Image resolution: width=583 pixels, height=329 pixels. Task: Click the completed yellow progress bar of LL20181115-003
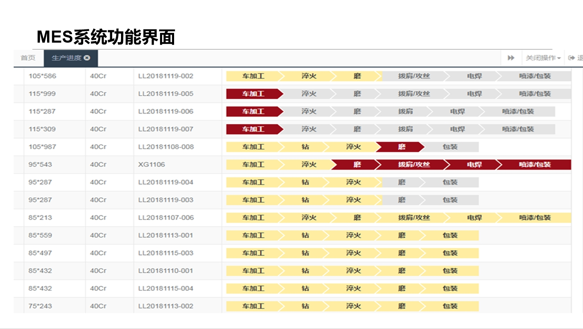pos(352,253)
